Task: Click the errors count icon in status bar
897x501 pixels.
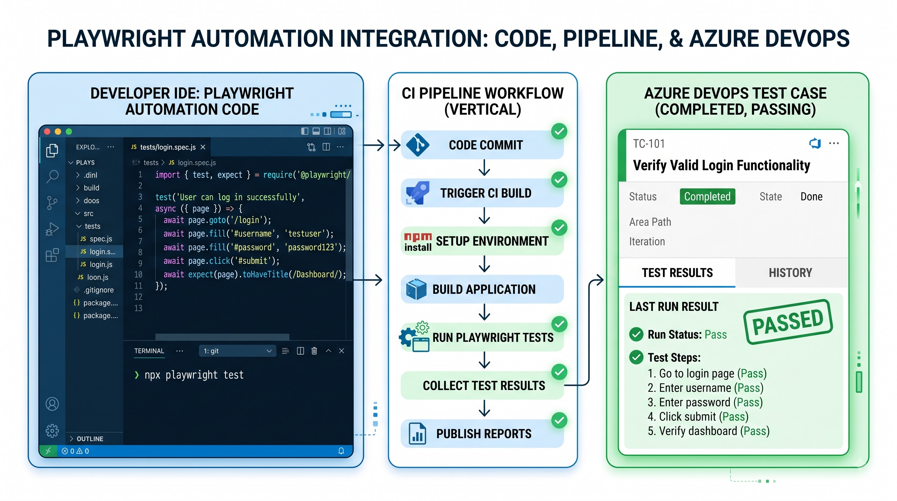Action: pos(65,451)
